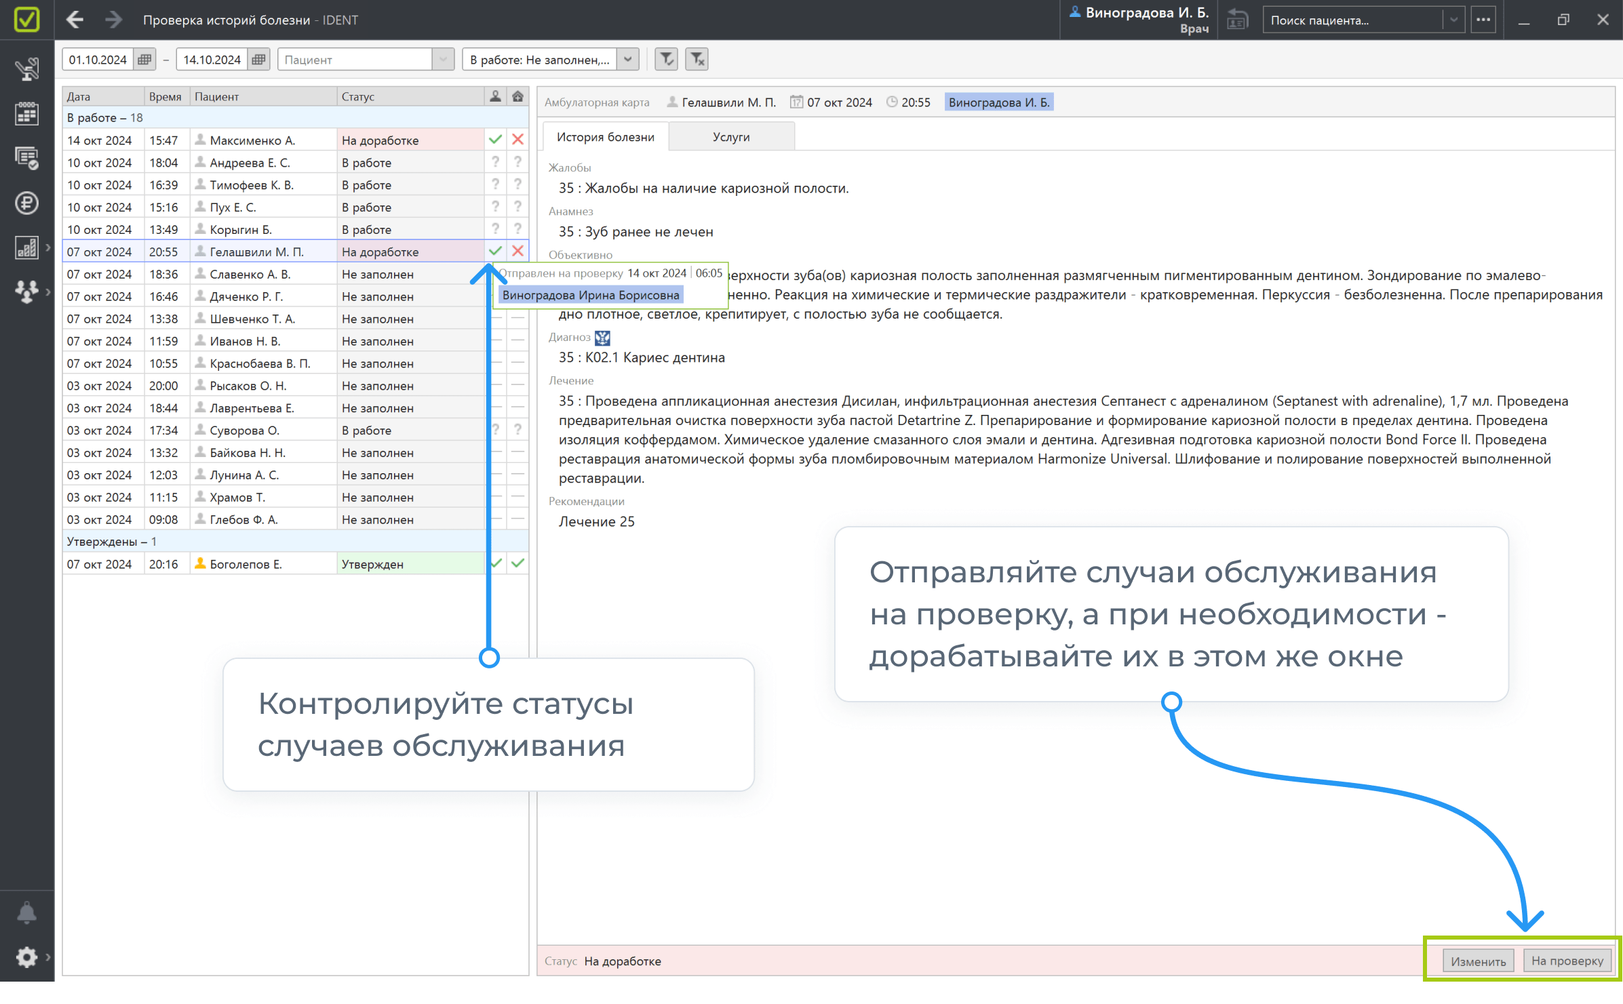1623x1004 pixels.
Task: Open the settings gear icon
Action: point(26,957)
